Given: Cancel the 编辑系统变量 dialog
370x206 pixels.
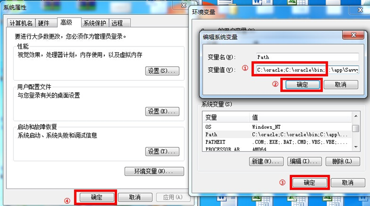Looking at the screenshot, I should [341, 84].
